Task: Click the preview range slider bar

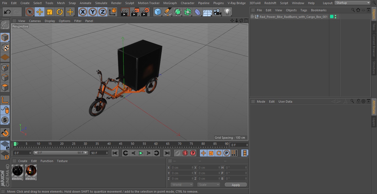Action: (x=61, y=153)
